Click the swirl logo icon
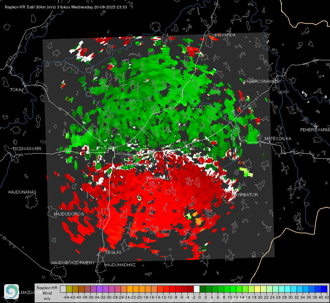330x303 pixels. 11,292
